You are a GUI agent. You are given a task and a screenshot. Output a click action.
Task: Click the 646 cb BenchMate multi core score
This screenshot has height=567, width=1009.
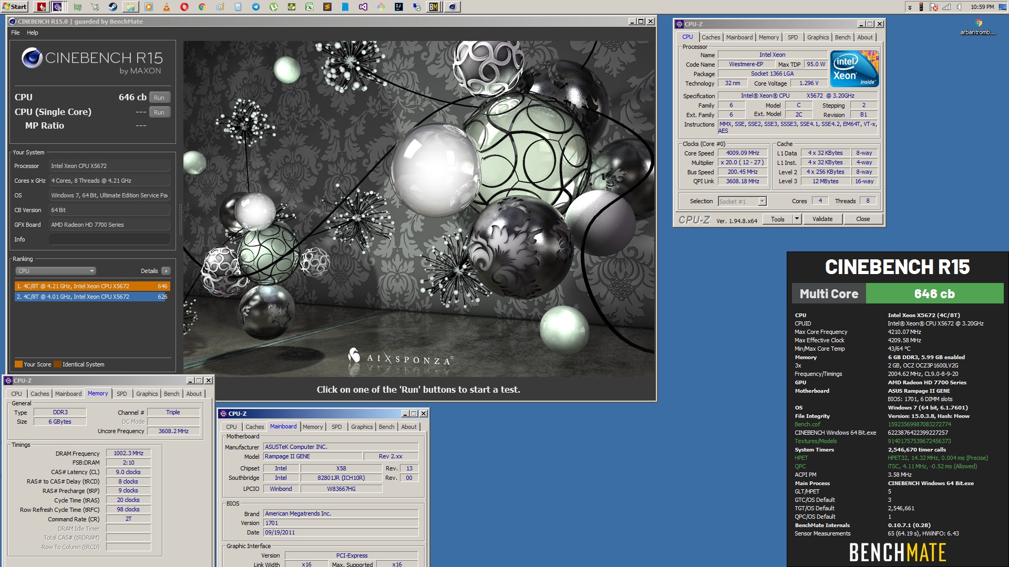(x=934, y=293)
